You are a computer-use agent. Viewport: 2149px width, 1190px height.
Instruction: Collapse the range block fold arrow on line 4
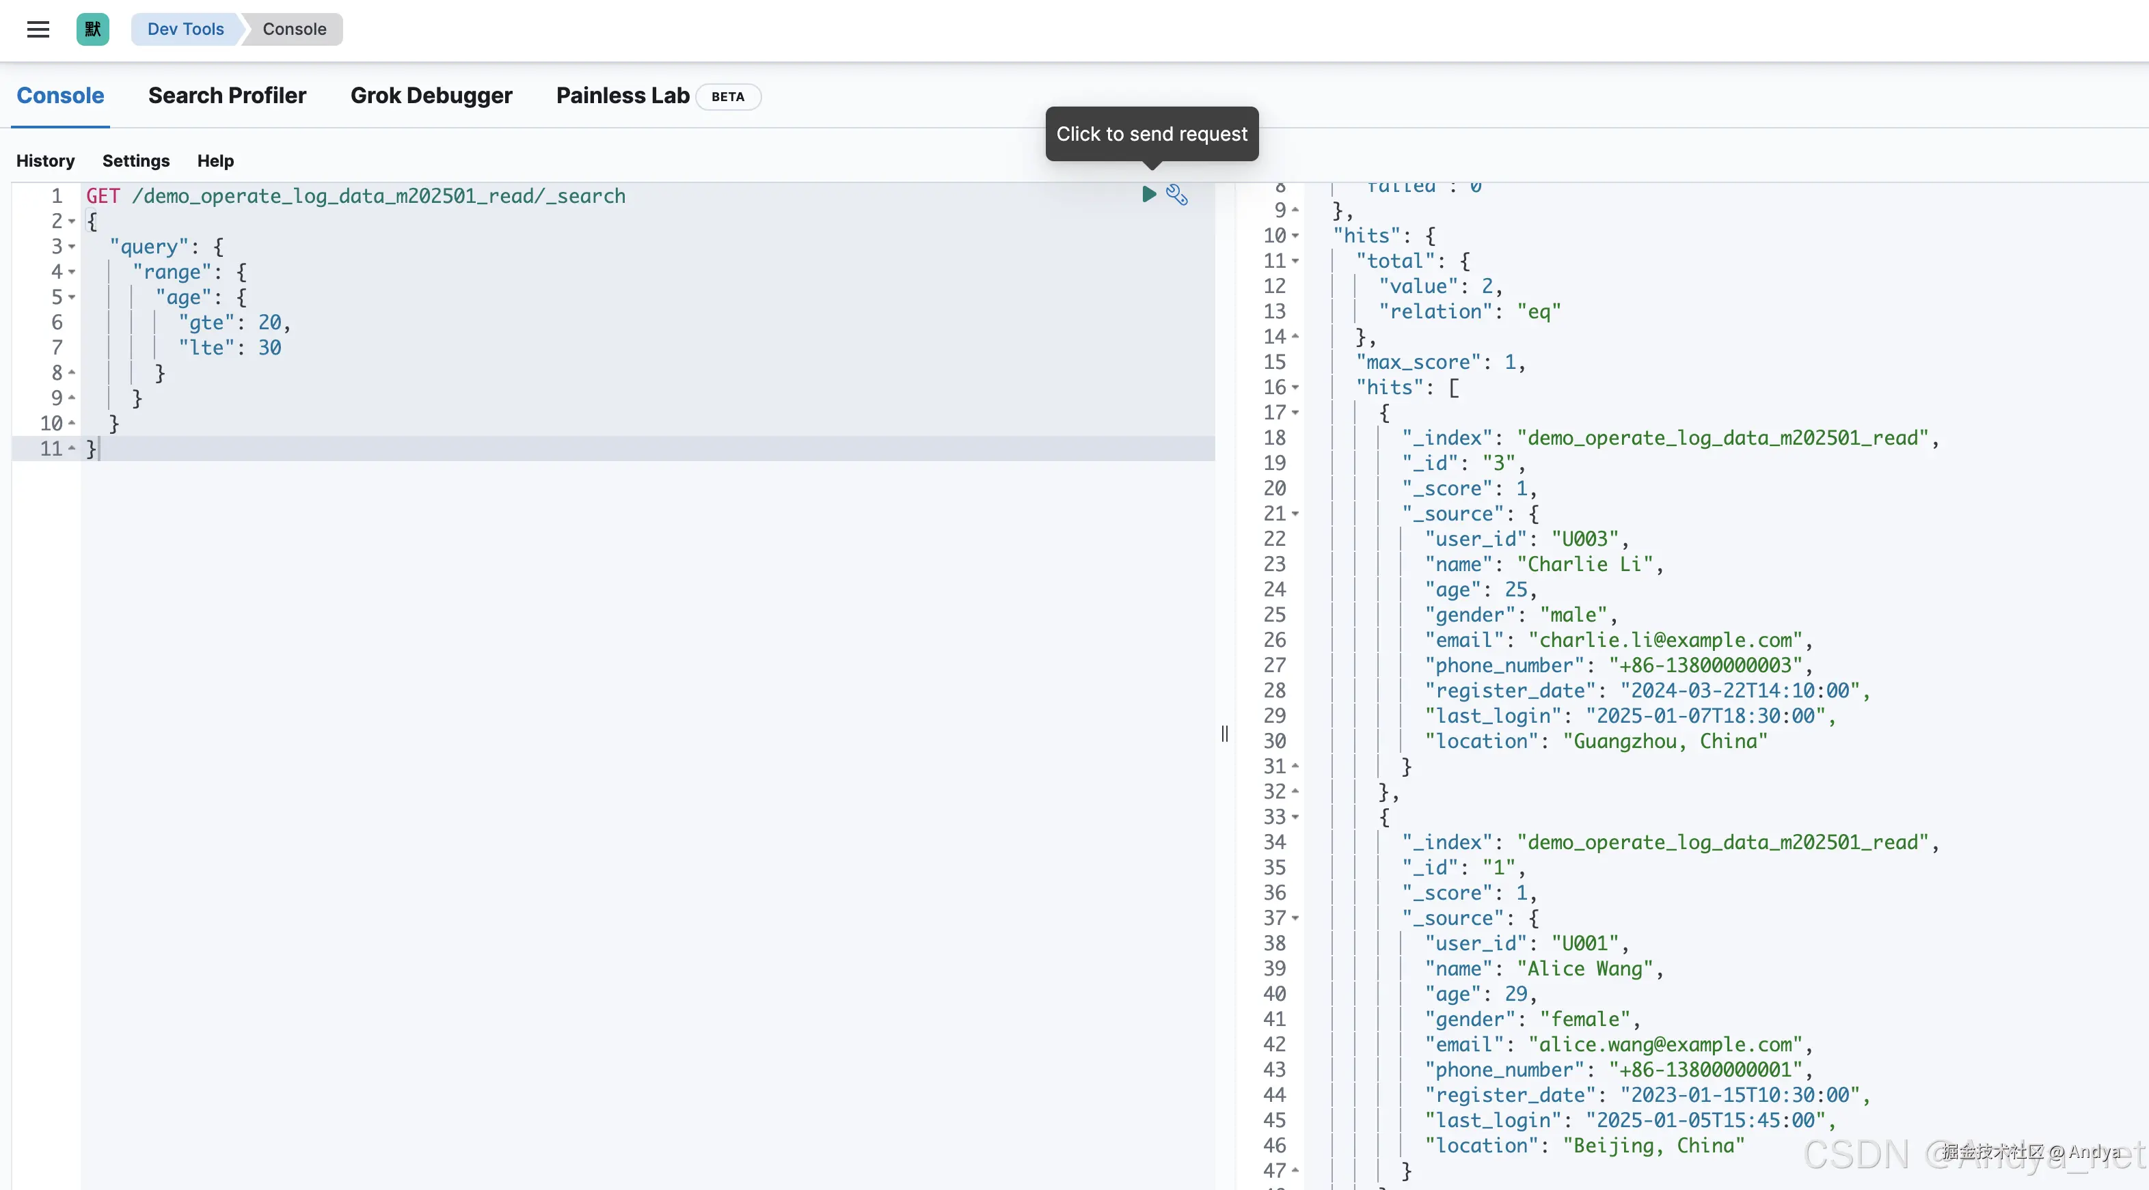[72, 272]
